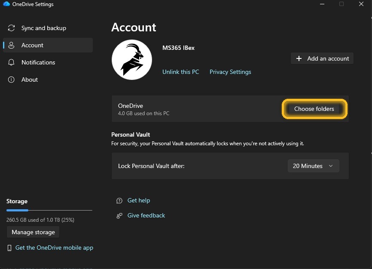Click the MS365 IBex account name
The width and height of the screenshot is (372, 269).
point(178,48)
